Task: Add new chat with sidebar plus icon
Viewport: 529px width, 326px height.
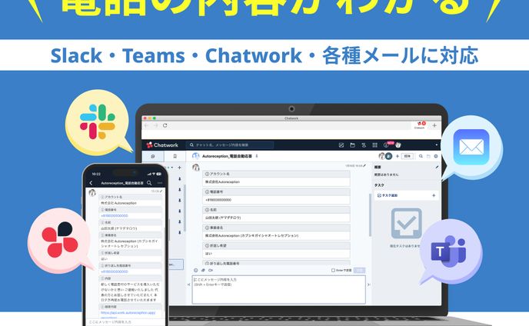Action: coord(179,168)
